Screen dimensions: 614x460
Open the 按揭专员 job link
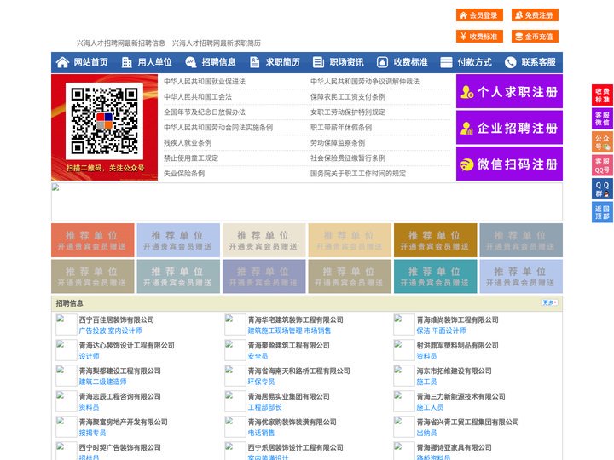pyautogui.click(x=92, y=433)
